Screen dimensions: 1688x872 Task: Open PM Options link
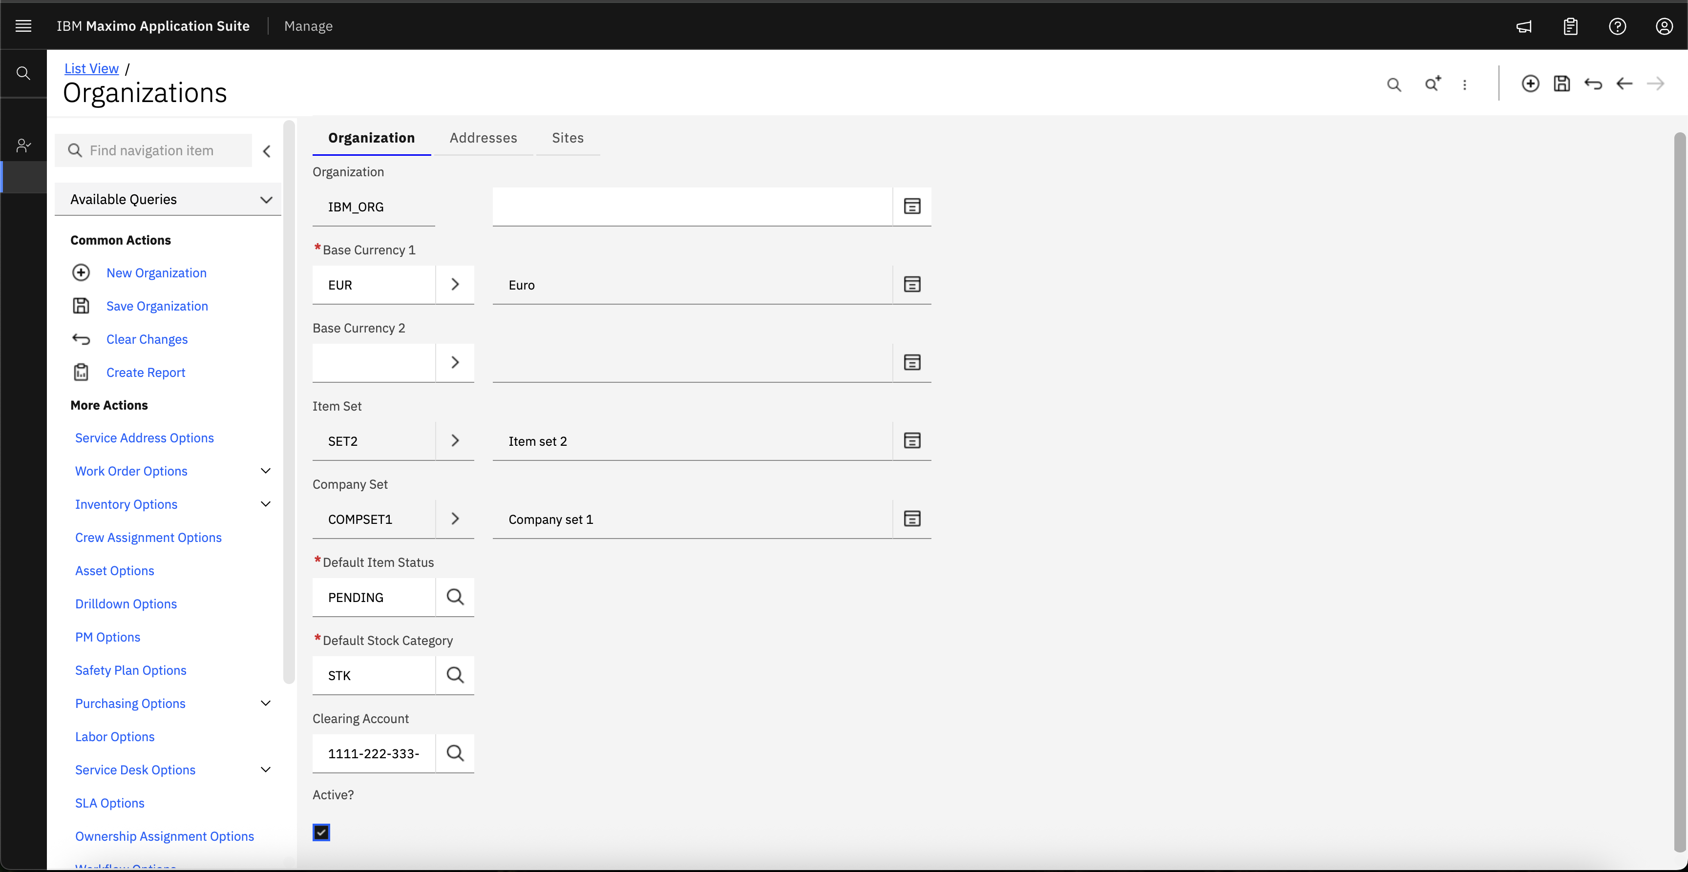(x=107, y=638)
